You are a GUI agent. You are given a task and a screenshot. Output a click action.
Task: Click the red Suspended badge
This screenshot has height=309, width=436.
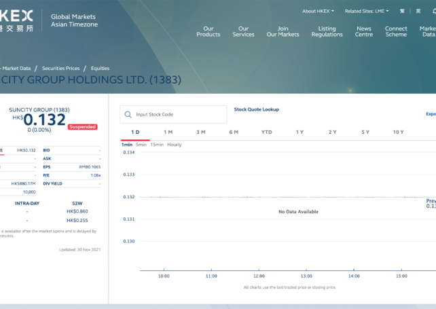[x=83, y=127]
